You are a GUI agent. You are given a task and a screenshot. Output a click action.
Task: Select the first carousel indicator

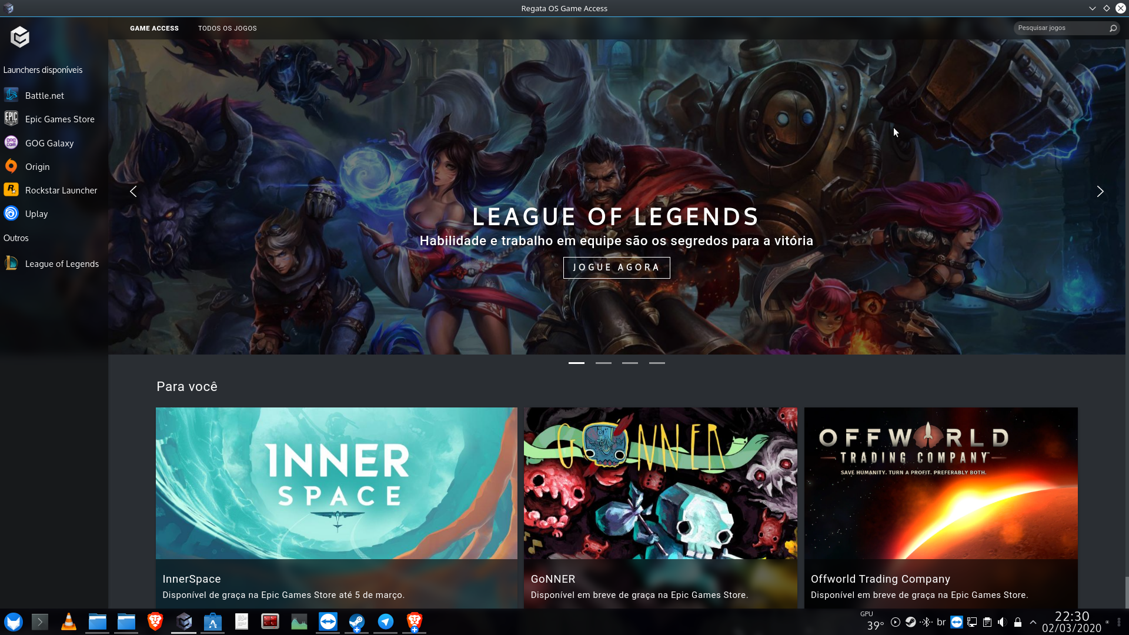(x=576, y=363)
